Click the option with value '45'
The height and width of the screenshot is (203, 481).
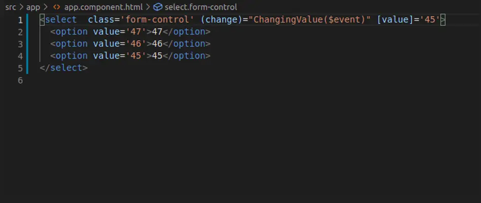pos(130,56)
